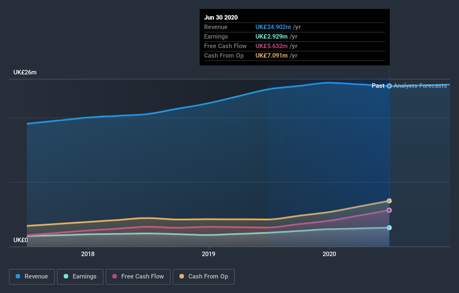Click the Revenue row label in tooltip
This screenshot has width=459, height=293.
tap(216, 27)
